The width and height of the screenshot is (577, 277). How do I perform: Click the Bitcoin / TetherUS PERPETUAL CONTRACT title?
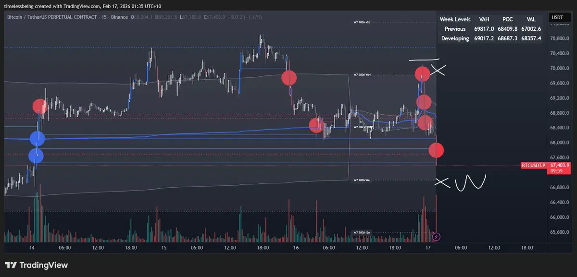point(51,17)
